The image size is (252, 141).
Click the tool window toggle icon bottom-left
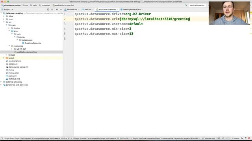2,138
